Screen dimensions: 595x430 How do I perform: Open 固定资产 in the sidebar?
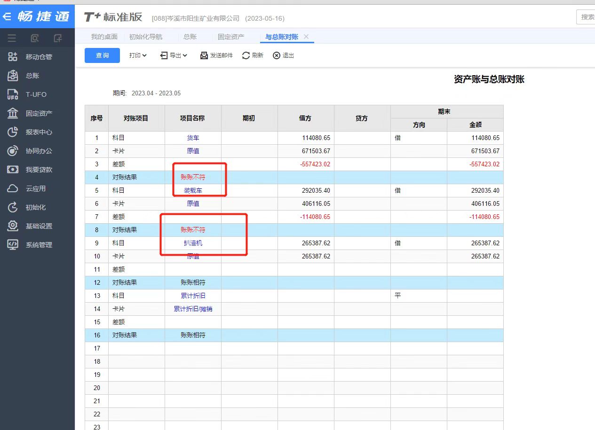[x=39, y=113]
